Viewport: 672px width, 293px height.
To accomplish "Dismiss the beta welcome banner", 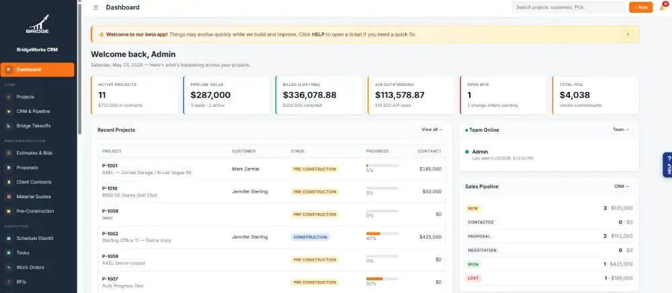I will [x=628, y=34].
